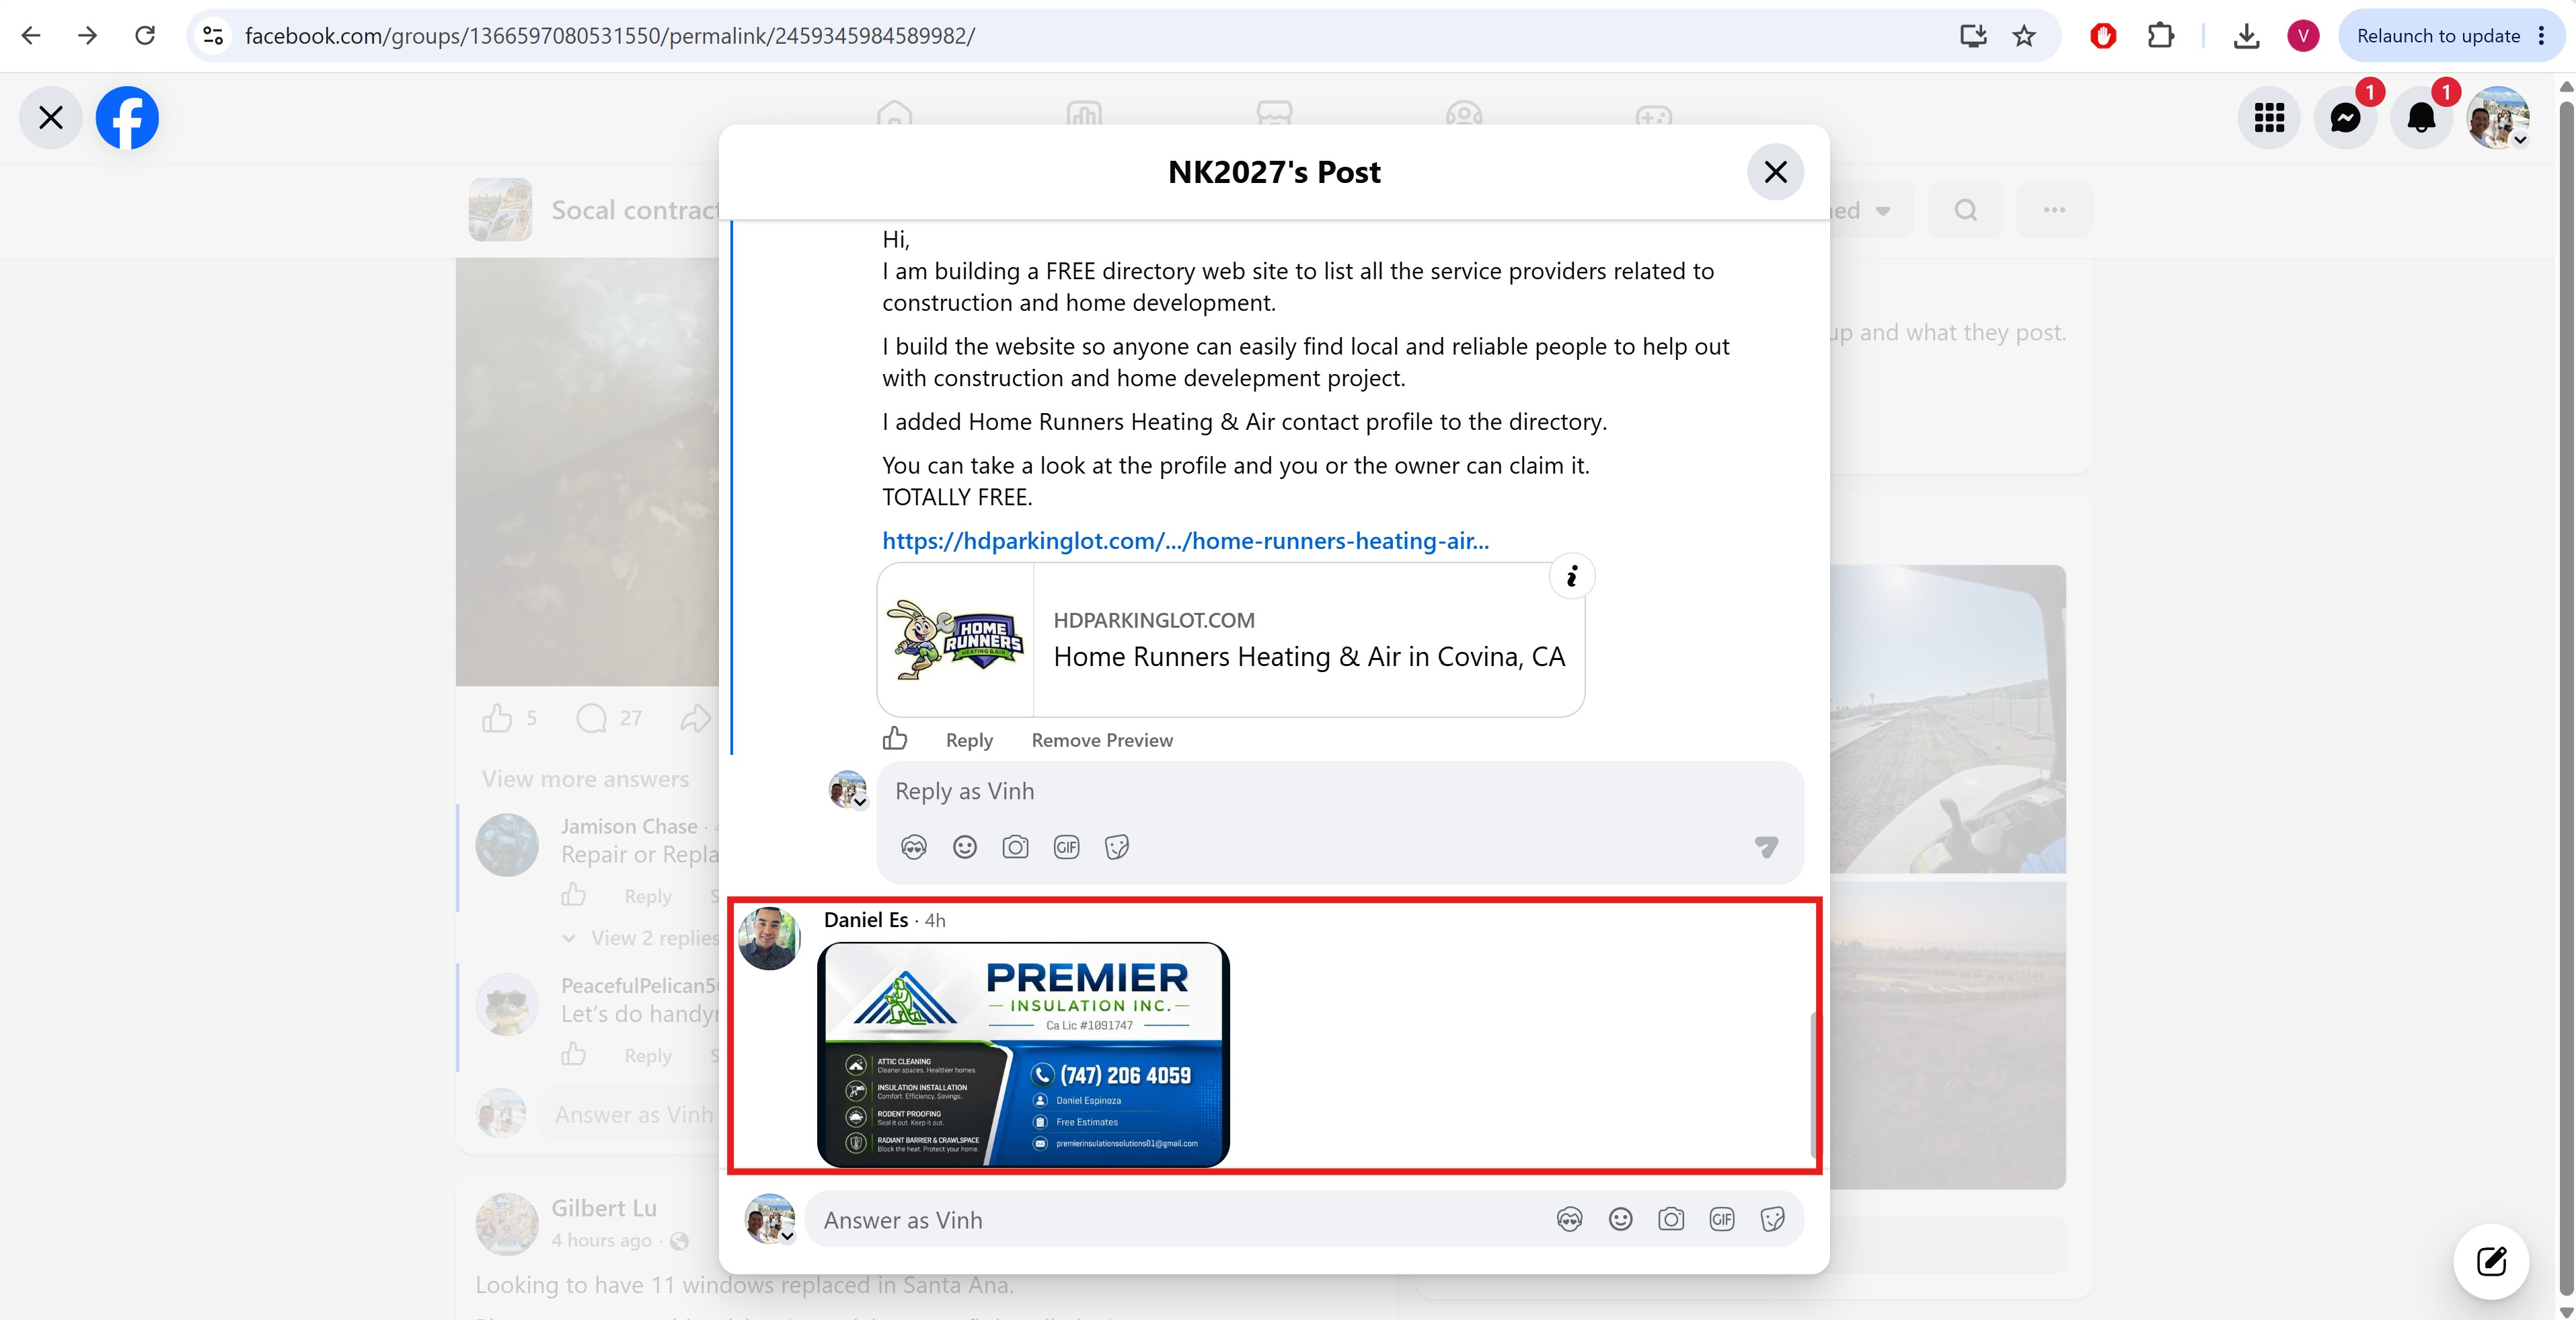Screen dimensions: 2576x1320
Task: Switch reply identity via avatar beside Reply as Vinh
Action: coord(848,790)
